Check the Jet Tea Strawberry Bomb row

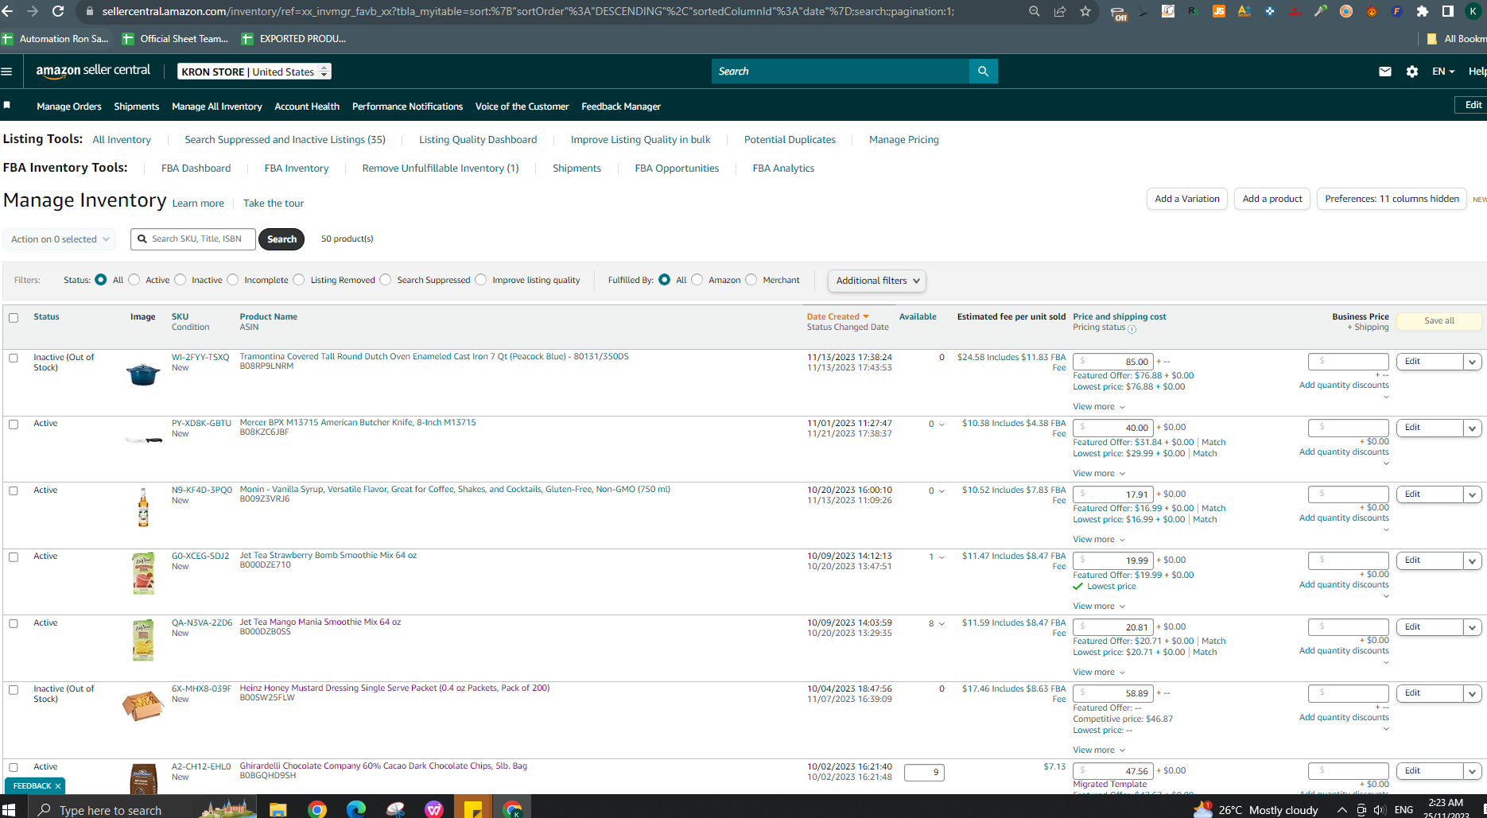(x=14, y=557)
